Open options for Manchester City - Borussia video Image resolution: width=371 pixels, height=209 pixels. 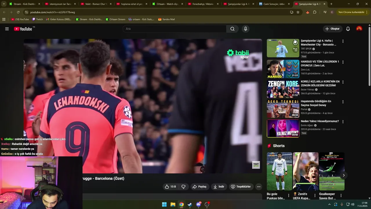[x=343, y=41]
